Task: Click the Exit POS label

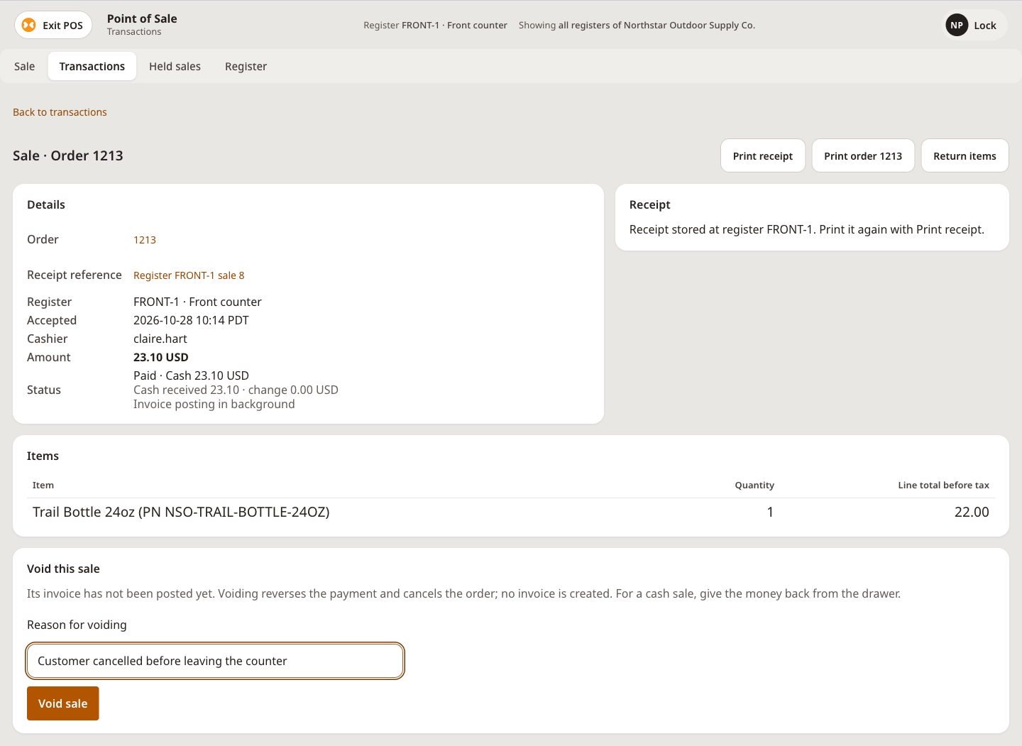Action: pos(62,26)
